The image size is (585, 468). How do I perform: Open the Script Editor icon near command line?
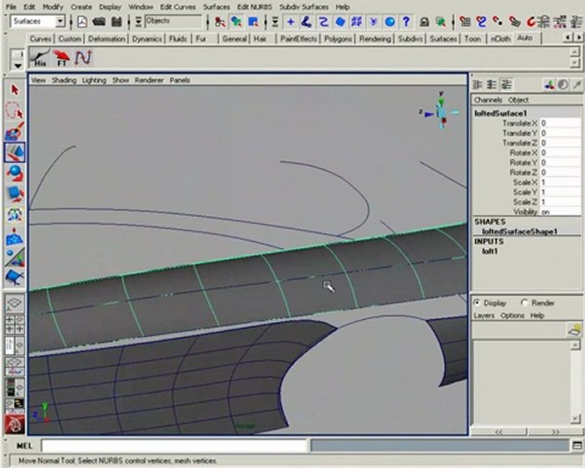[577, 446]
